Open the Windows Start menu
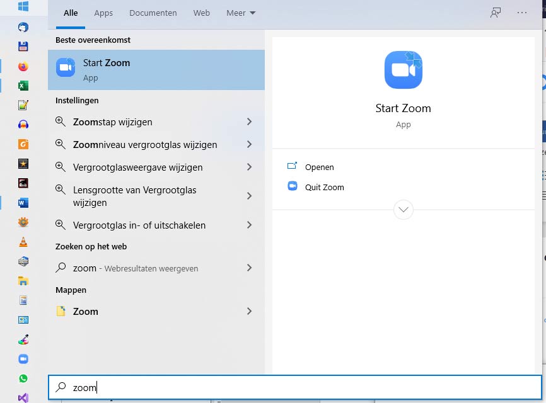This screenshot has height=403, width=546. 23,6
